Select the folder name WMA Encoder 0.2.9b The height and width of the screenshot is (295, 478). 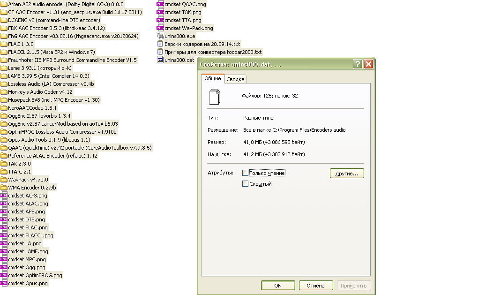(x=32, y=188)
